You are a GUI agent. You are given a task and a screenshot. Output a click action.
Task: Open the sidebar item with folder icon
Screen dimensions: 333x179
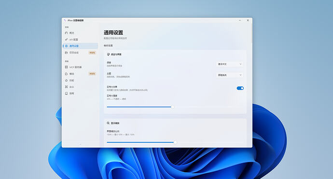coord(81,53)
